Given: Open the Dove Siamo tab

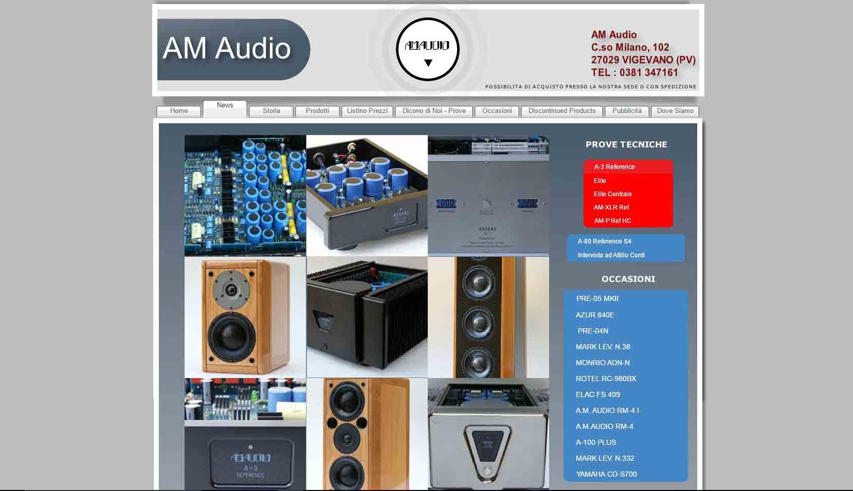Looking at the screenshot, I should click(x=675, y=111).
